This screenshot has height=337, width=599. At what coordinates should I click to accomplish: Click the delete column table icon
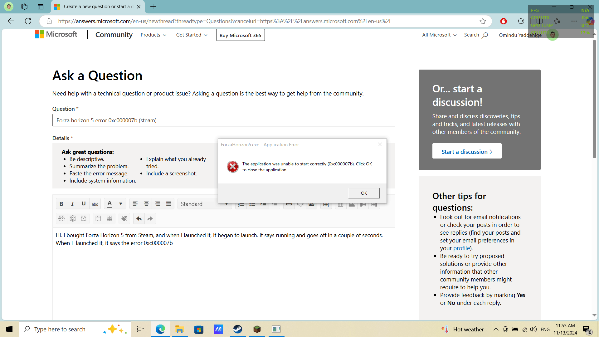click(x=73, y=219)
